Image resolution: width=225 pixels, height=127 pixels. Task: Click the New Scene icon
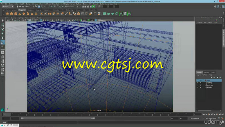17,6
